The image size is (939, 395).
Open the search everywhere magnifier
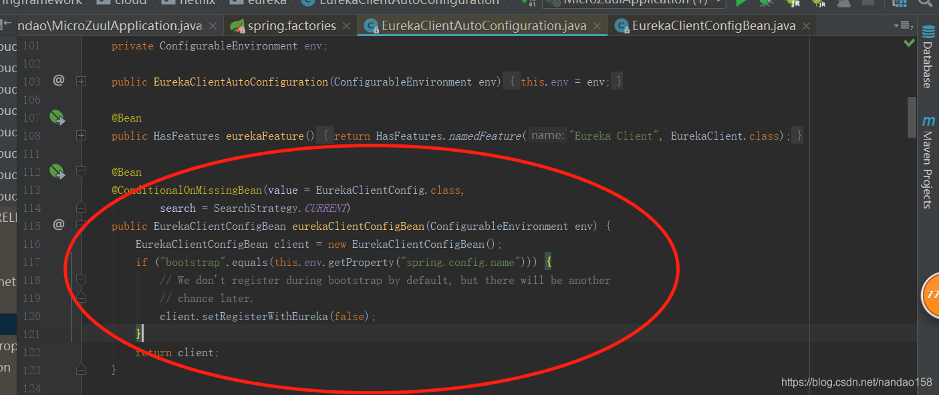924,3
